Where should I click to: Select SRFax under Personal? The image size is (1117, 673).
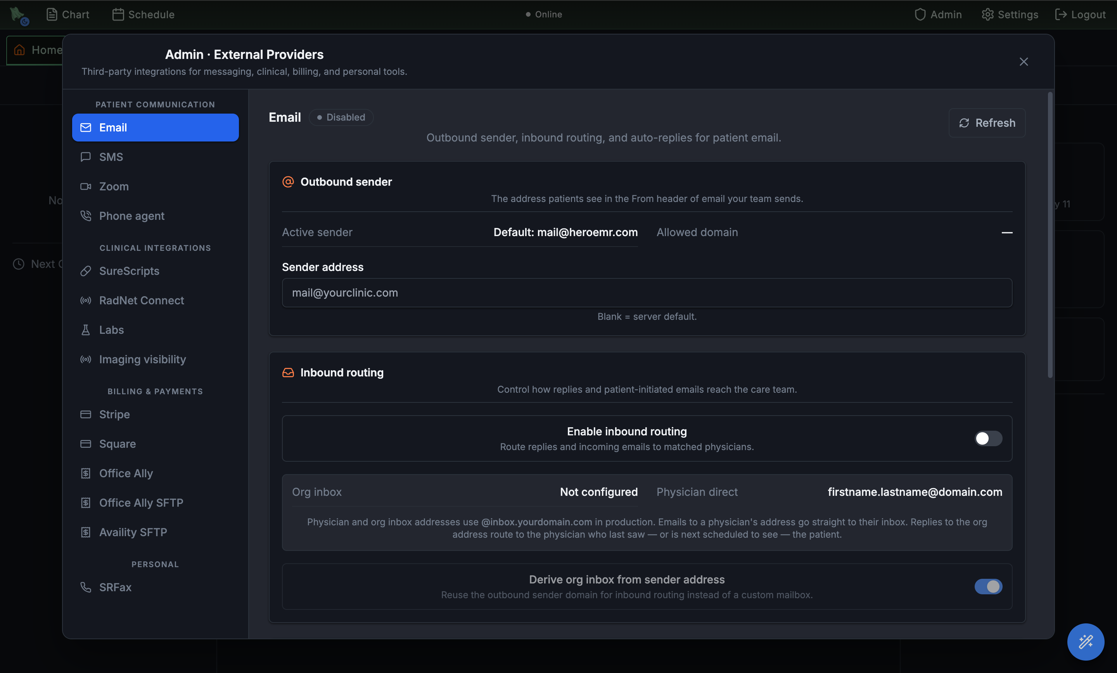(x=156, y=587)
